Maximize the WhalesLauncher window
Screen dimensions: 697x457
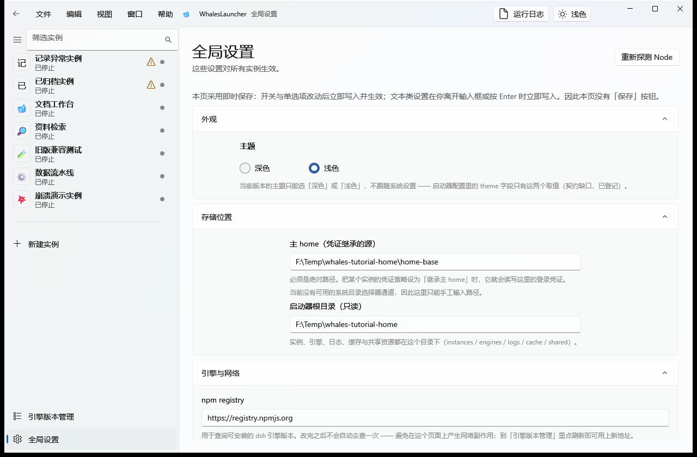[655, 9]
